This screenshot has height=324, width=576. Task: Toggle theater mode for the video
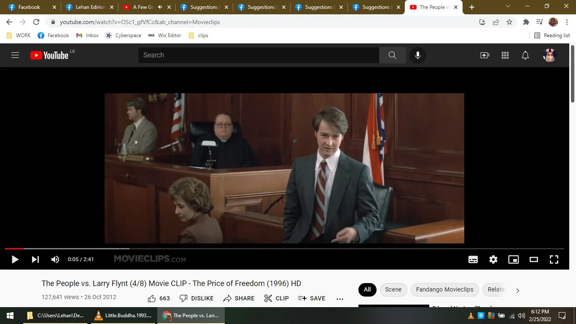click(534, 259)
